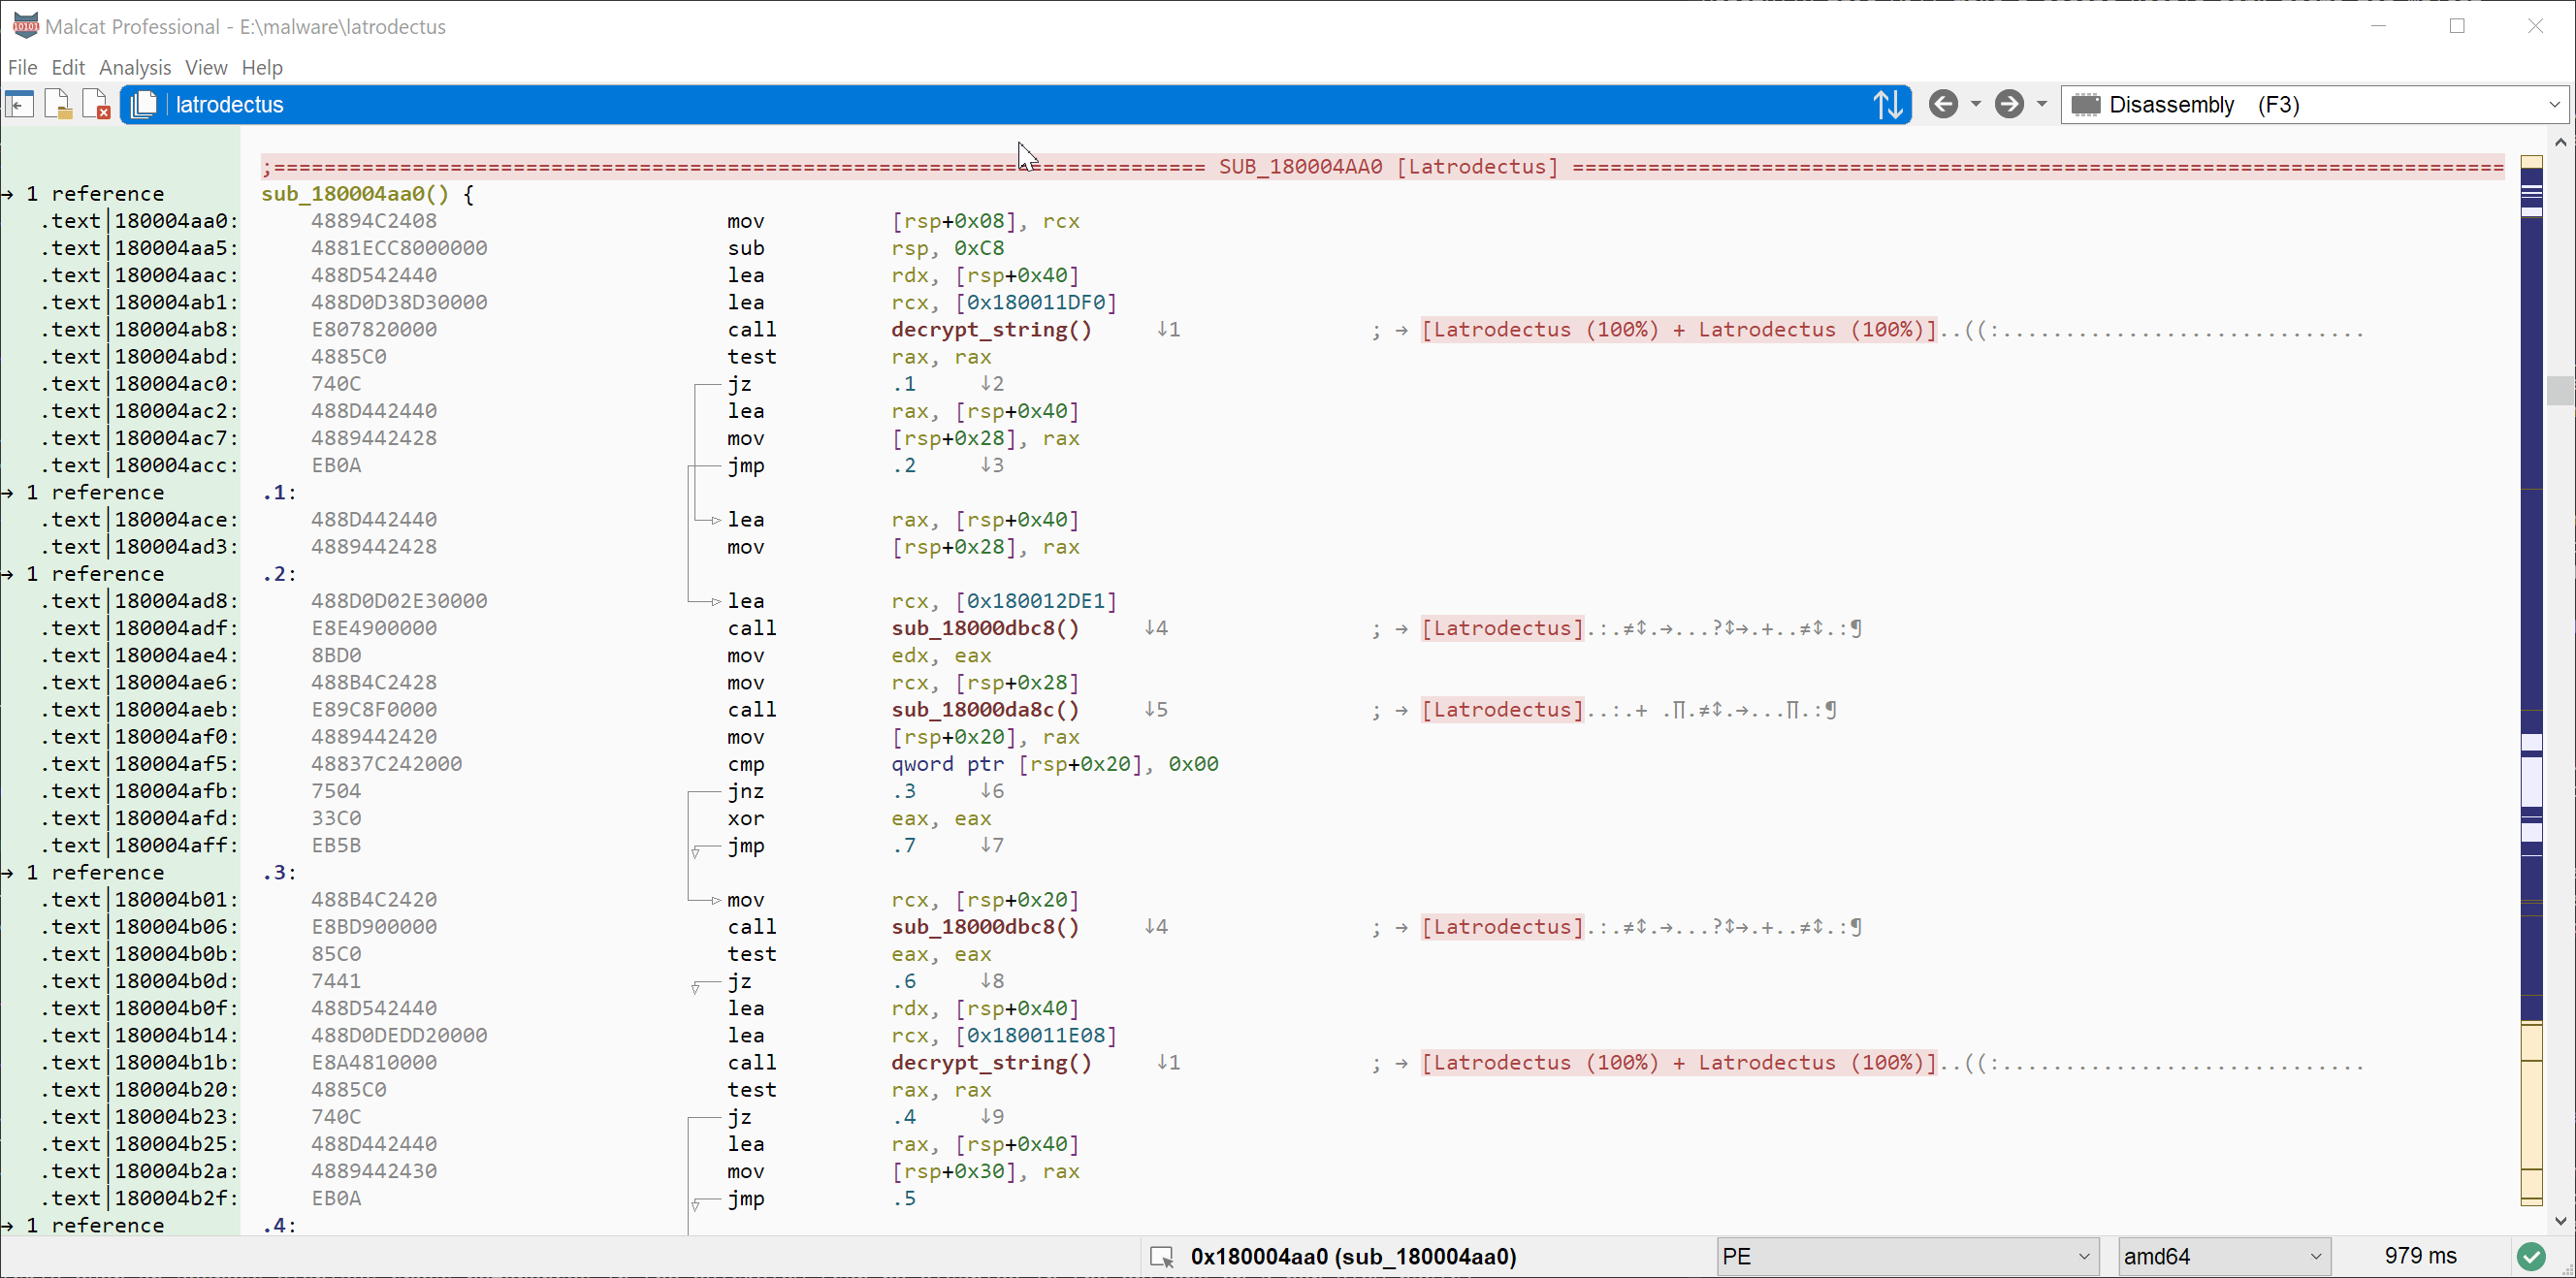Click the jnz .3 jump target
This screenshot has width=2576, height=1278.
coord(904,792)
